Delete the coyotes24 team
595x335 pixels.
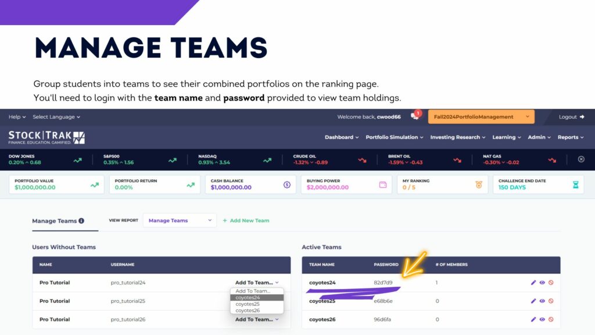[x=551, y=283]
